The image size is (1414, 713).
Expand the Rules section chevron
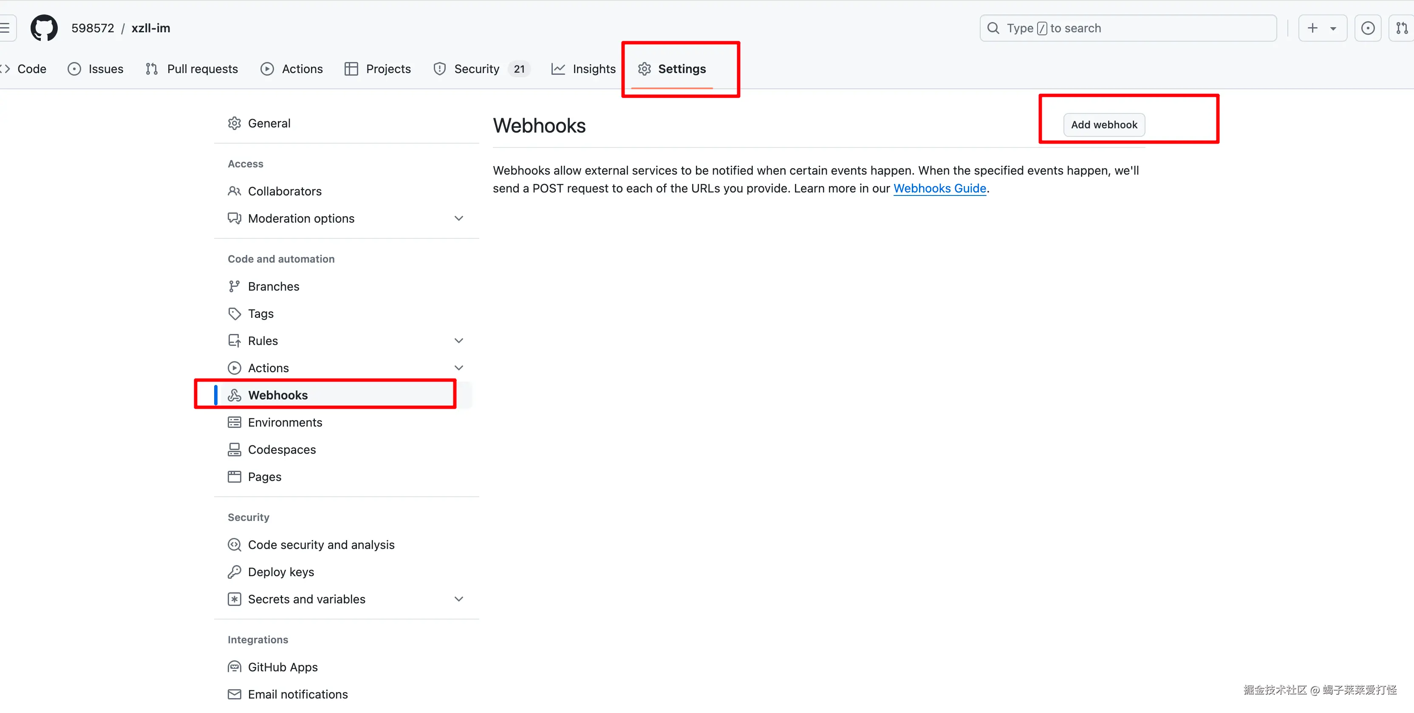(459, 341)
